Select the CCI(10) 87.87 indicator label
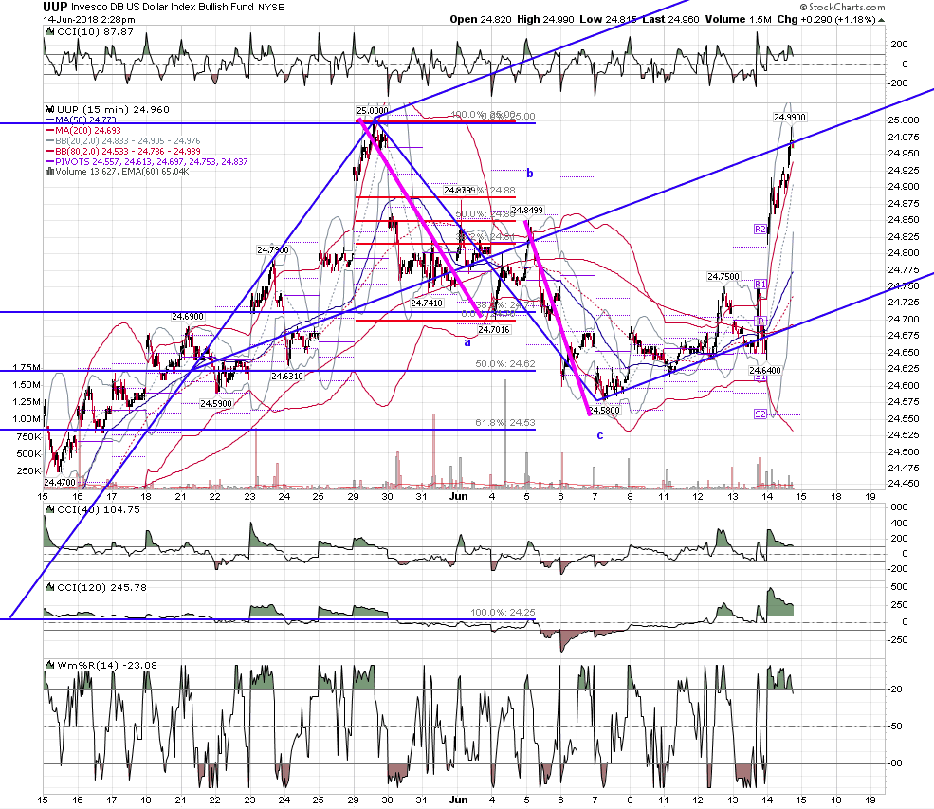 pos(95,31)
